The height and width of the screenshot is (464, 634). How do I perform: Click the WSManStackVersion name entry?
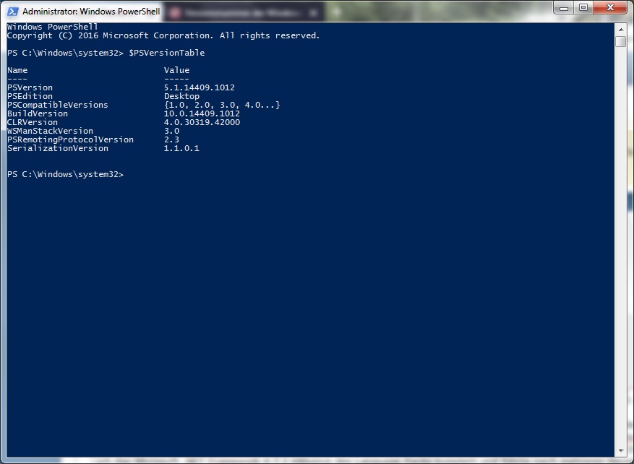point(50,131)
